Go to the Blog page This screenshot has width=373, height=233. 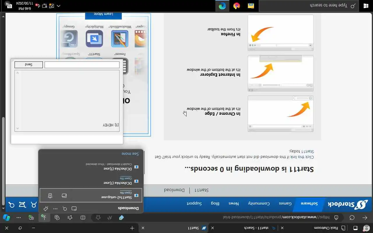click(x=215, y=204)
